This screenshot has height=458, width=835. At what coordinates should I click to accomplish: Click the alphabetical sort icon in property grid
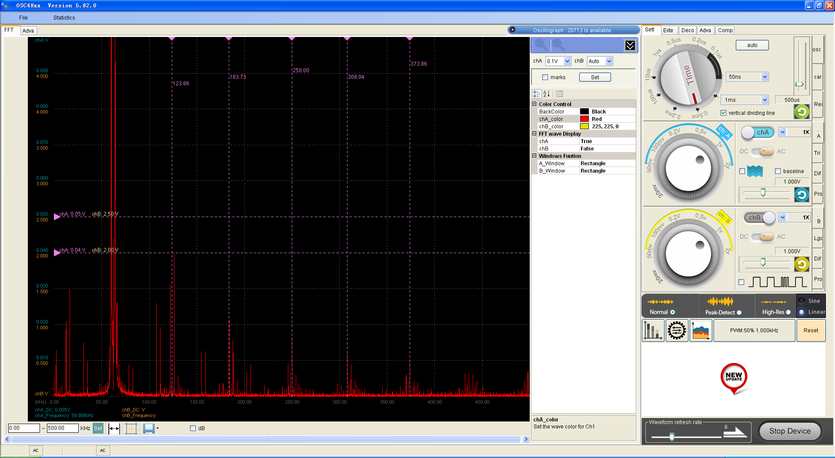click(547, 94)
